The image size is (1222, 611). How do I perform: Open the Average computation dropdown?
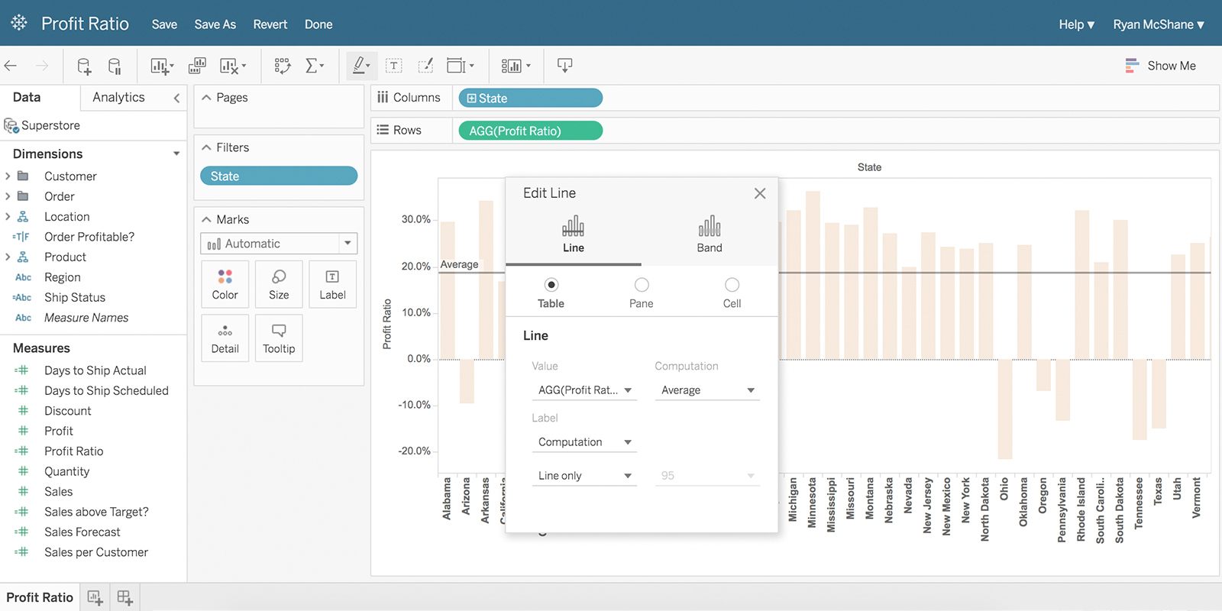[x=707, y=390]
